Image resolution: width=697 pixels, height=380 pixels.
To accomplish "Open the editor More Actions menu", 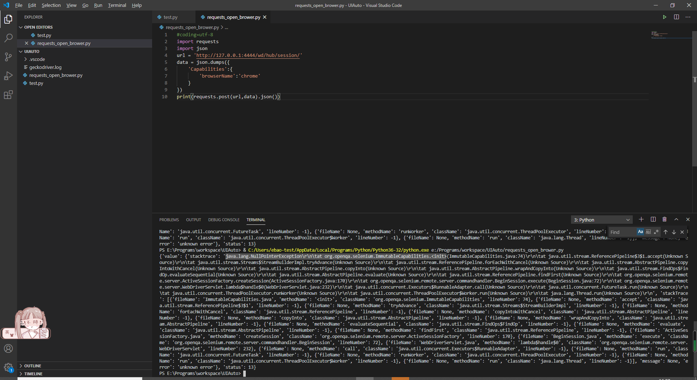I will [x=688, y=17].
